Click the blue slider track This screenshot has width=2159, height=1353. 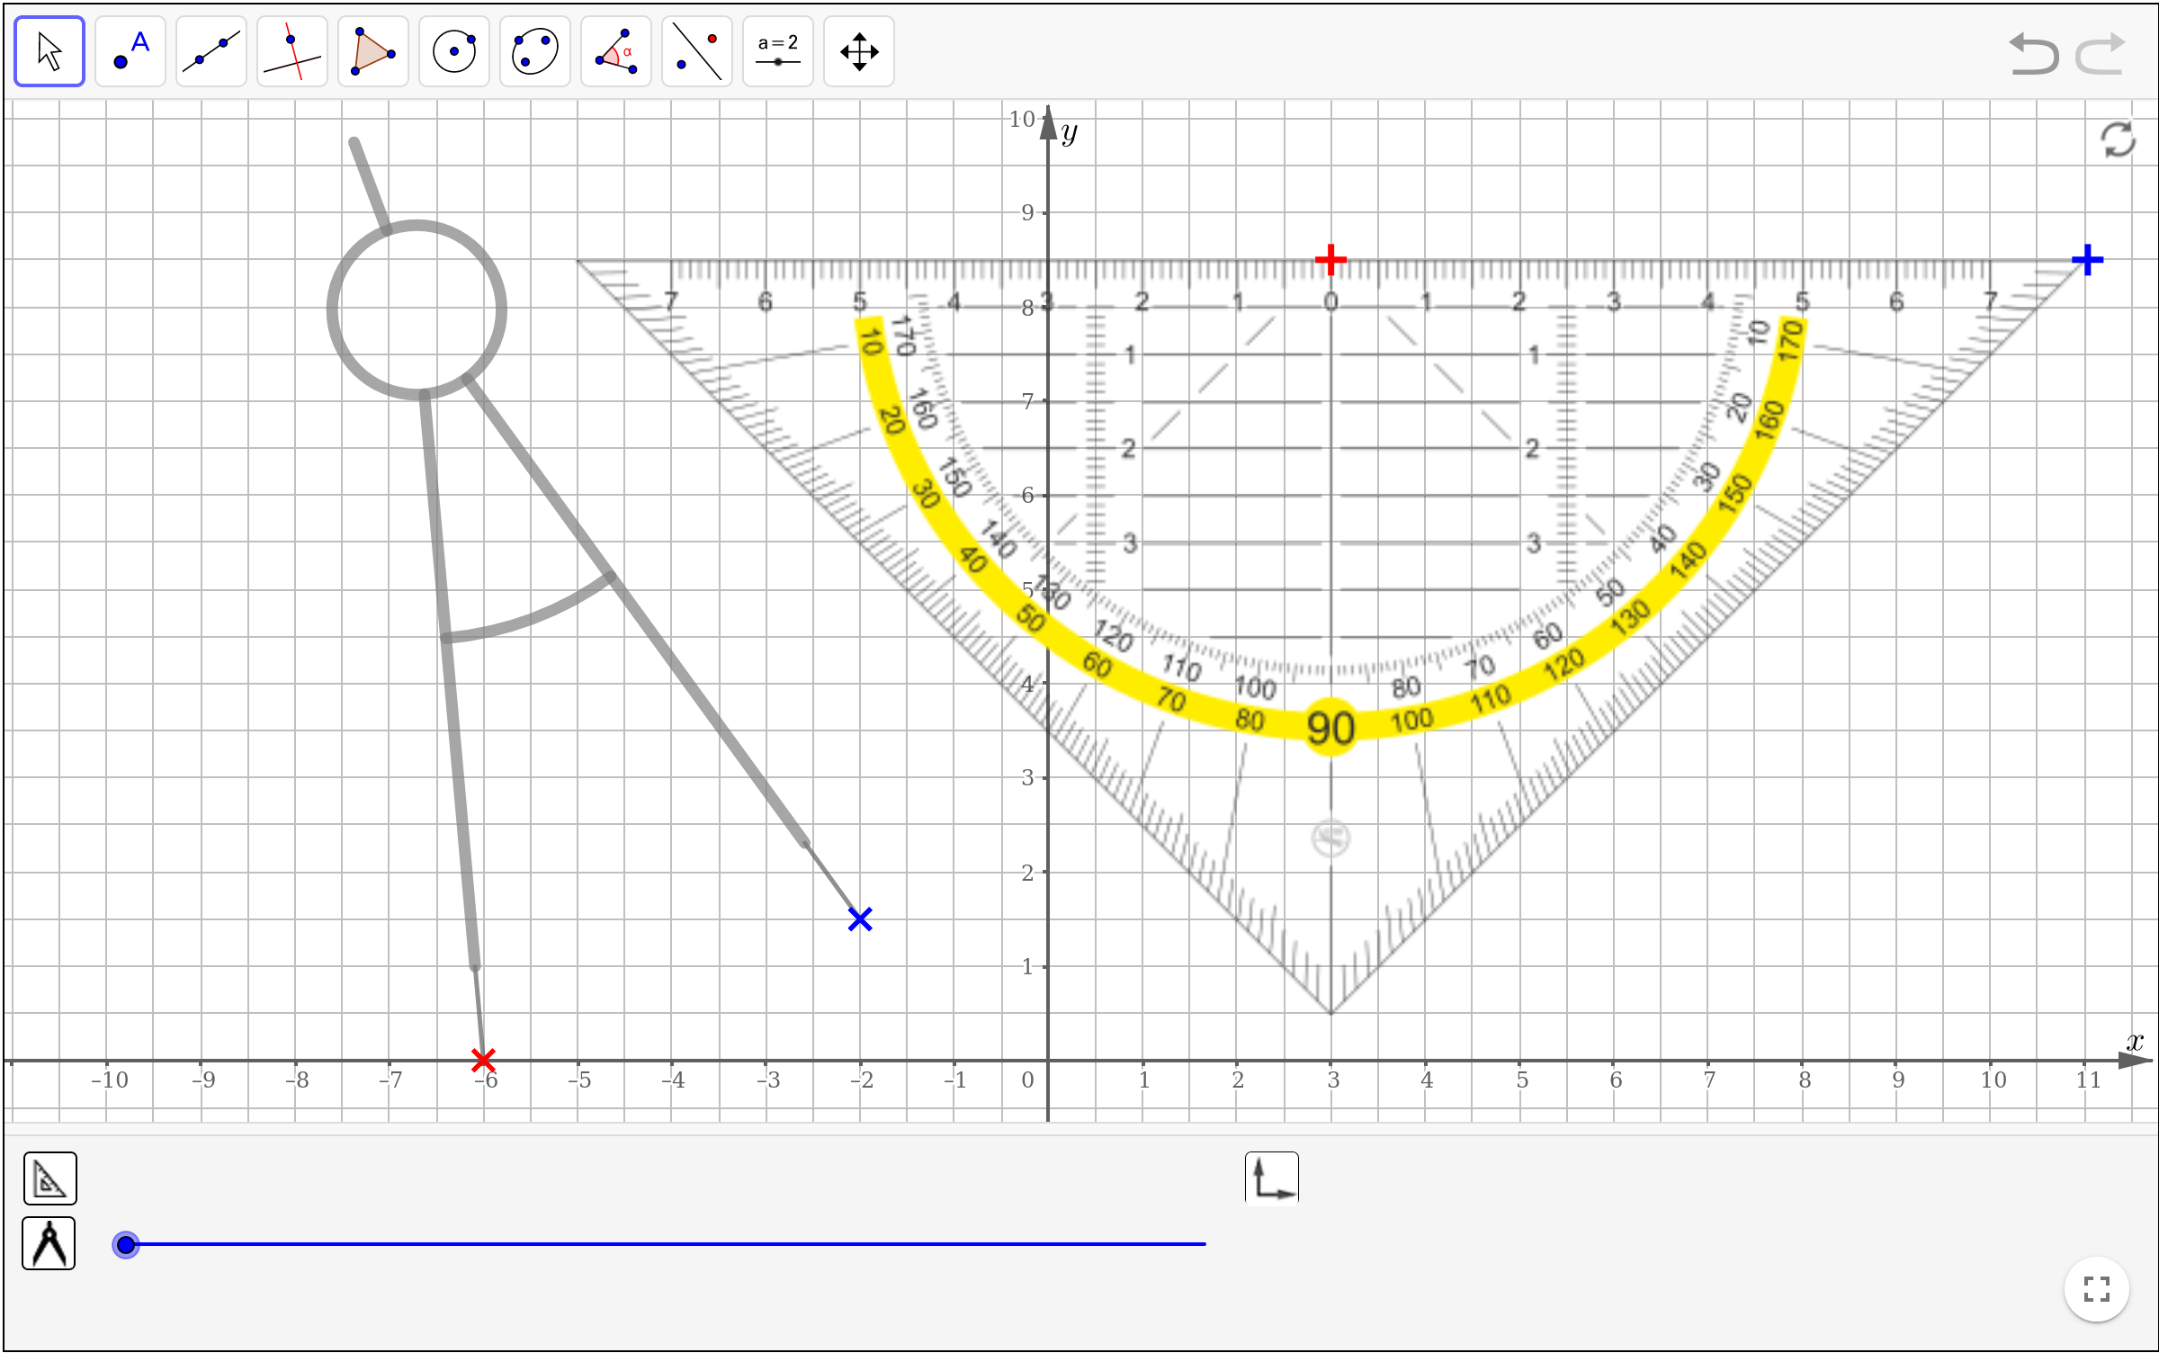coord(666,1244)
